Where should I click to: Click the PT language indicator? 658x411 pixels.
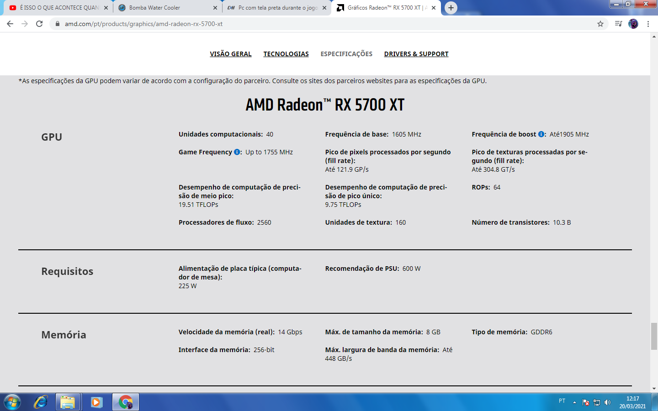point(562,401)
